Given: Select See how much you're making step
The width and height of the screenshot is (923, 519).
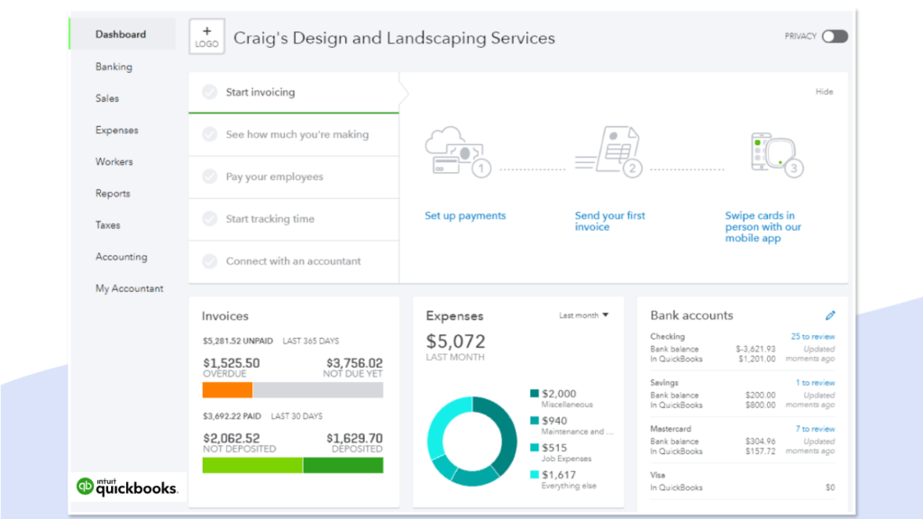Looking at the screenshot, I should 294,135.
